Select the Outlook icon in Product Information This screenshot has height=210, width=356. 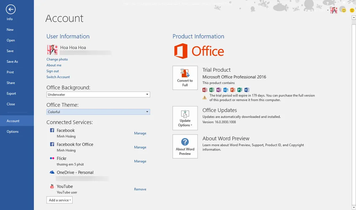226,90
